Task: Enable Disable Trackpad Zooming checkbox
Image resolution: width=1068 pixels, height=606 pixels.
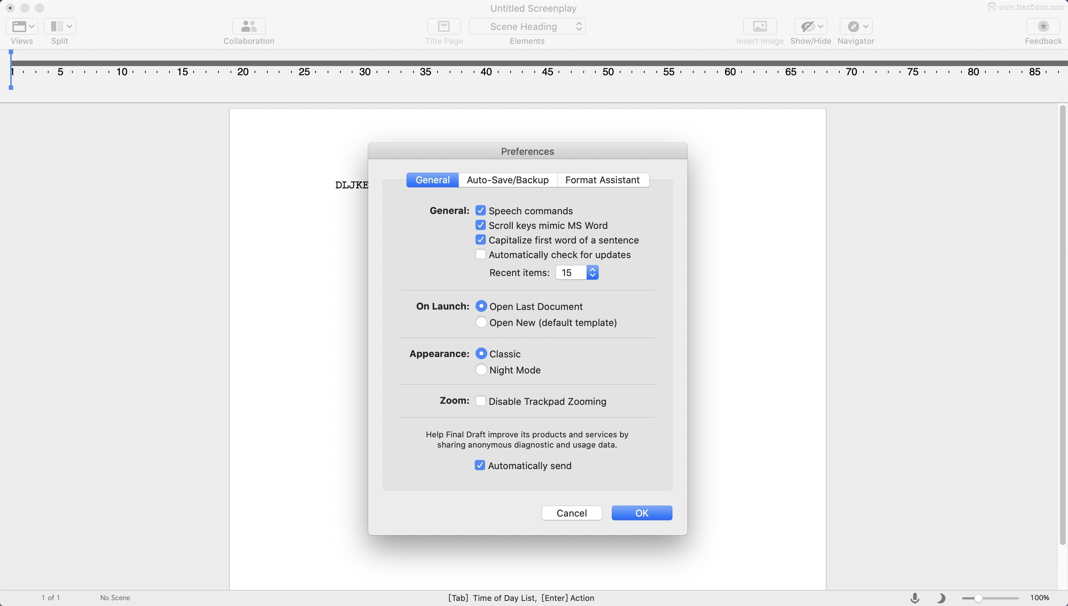Action: 480,401
